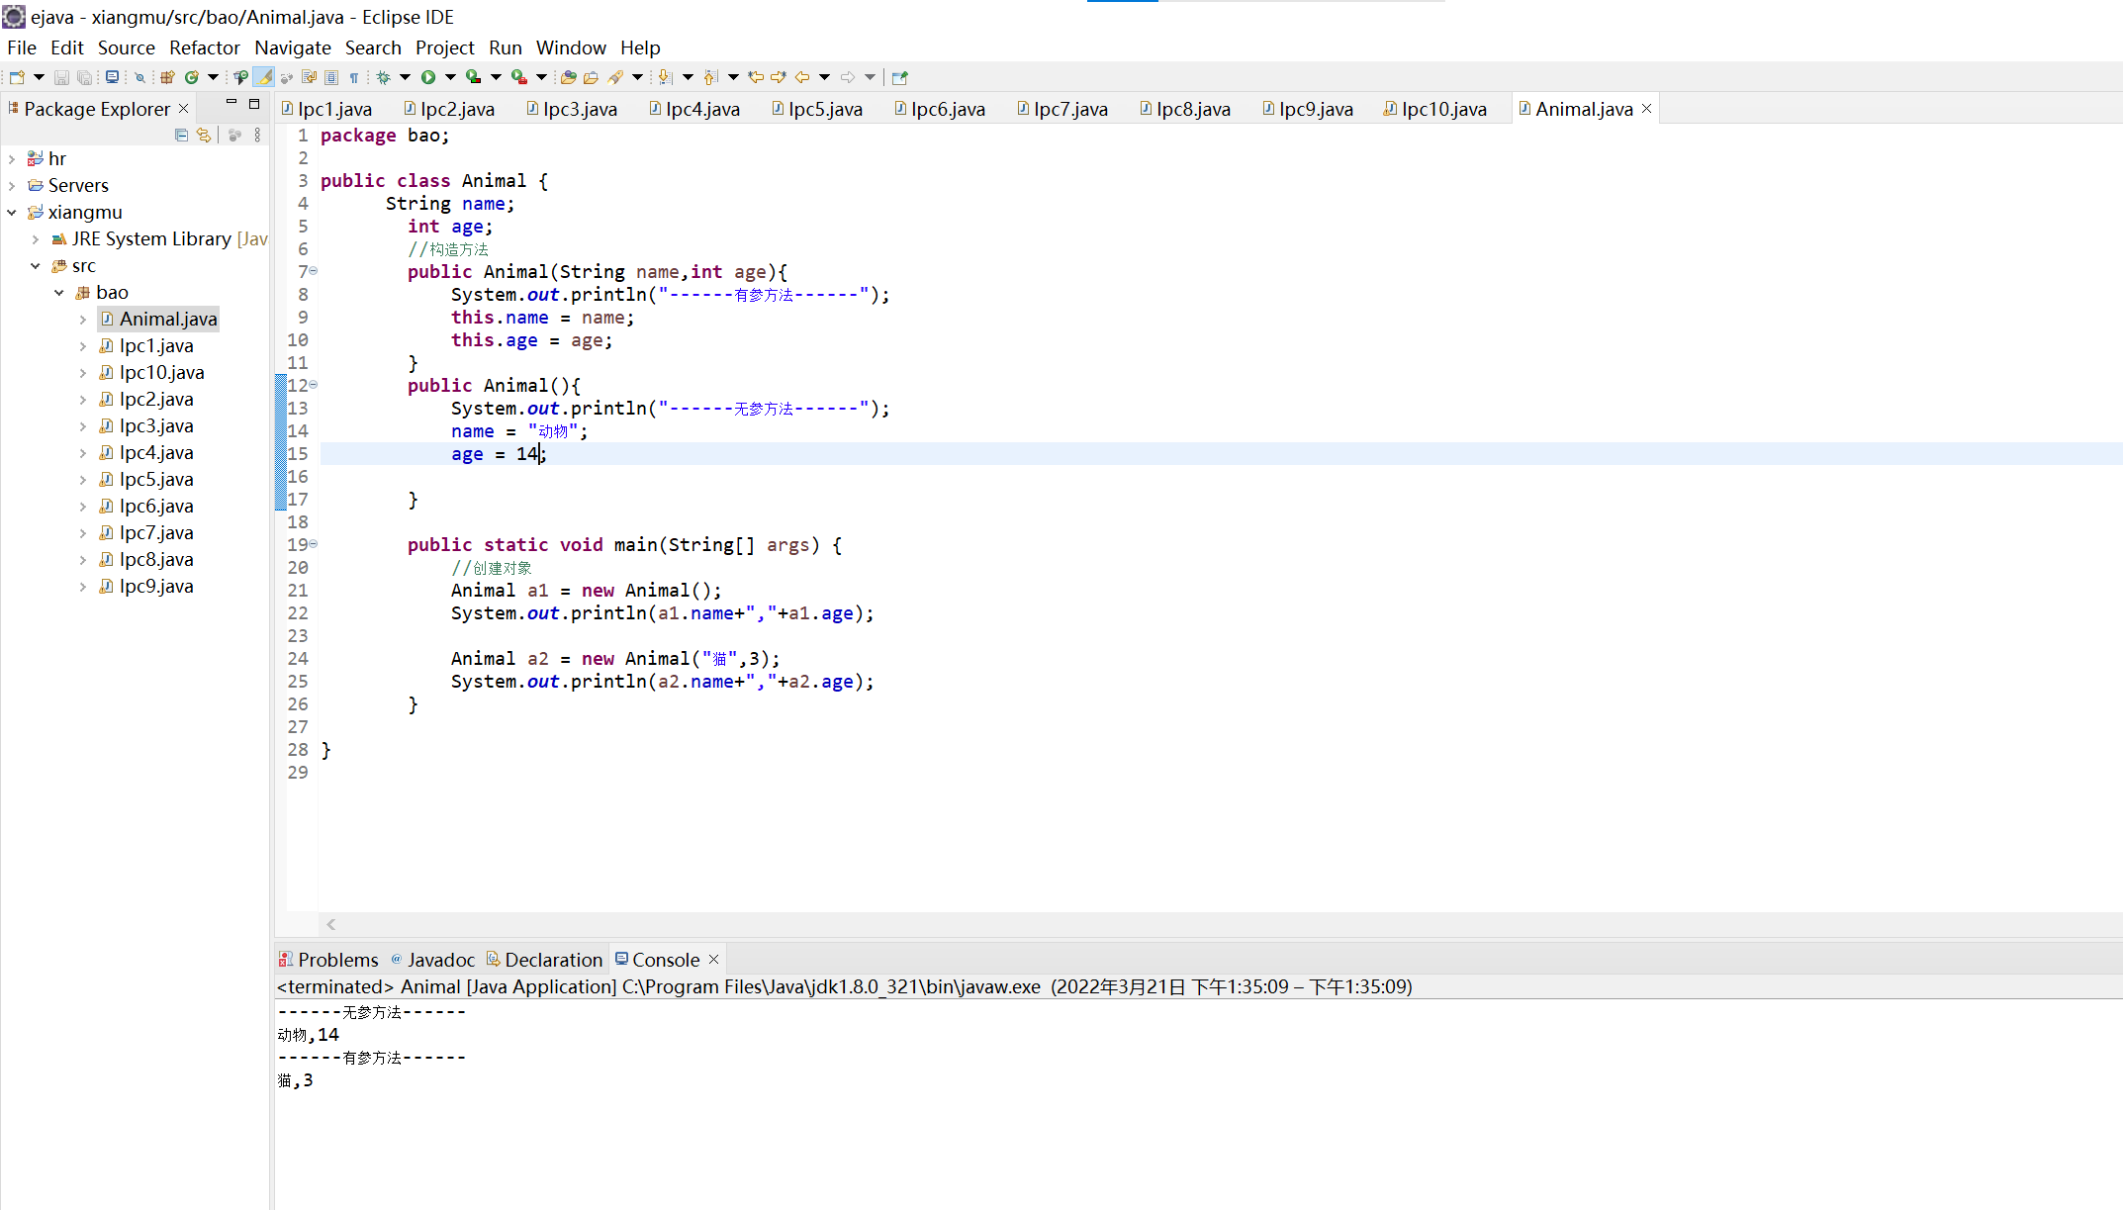Viewport: 2123px width, 1210px height.
Task: Click the New Java Class icon
Action: tap(191, 77)
